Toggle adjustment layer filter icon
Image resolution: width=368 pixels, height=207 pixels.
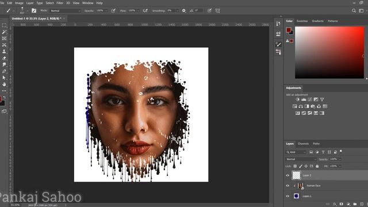coord(317,152)
